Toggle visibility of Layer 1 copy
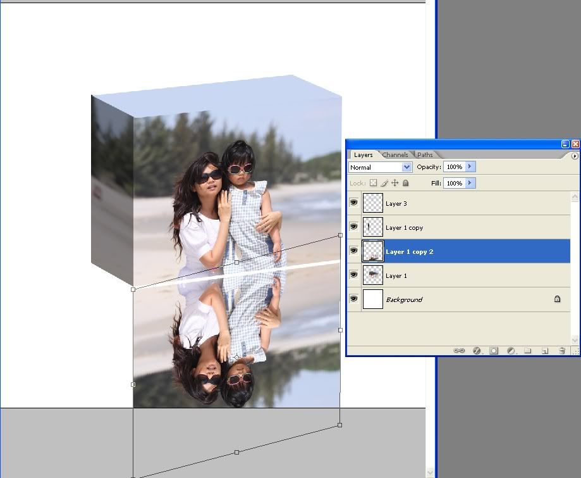Screen dimensions: 581x478 [x=354, y=227]
